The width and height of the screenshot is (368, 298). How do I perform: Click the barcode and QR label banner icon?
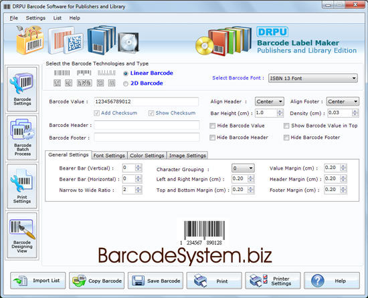[66, 40]
